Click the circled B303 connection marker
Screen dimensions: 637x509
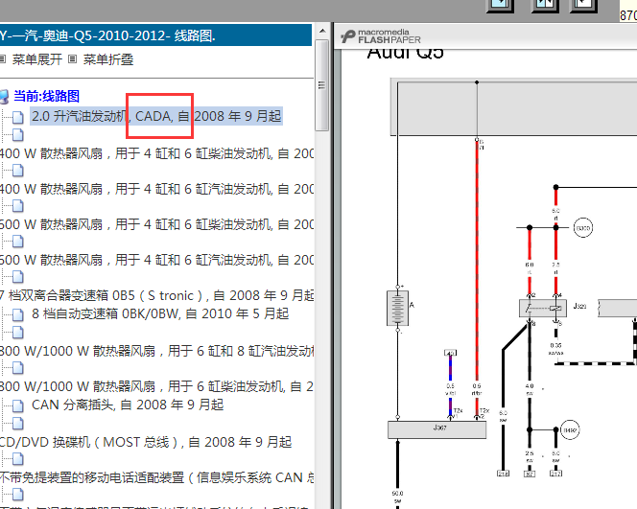[583, 228]
